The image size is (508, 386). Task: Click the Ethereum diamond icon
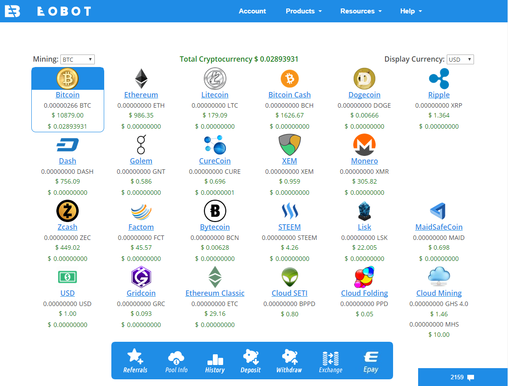click(x=141, y=79)
